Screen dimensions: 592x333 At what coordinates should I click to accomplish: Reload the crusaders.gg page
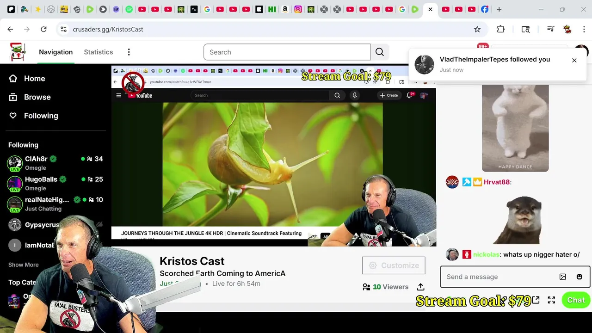(x=43, y=29)
